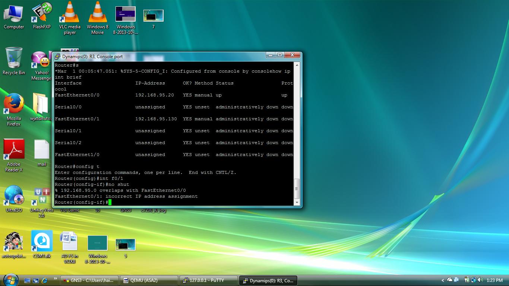The width and height of the screenshot is (509, 286).
Task: Click the PuTTY icon in the window title bar
Action: [x=57, y=57]
